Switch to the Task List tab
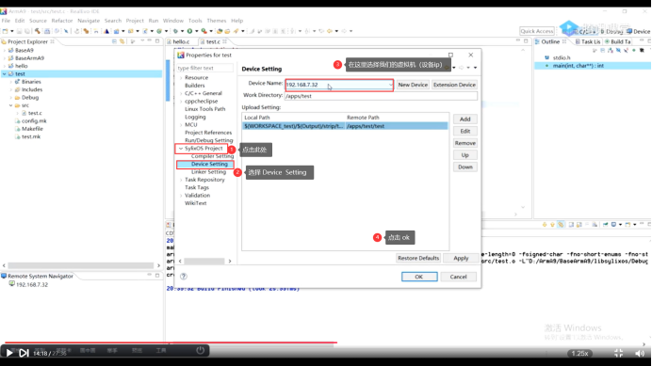The height and width of the screenshot is (366, 652). [588, 41]
